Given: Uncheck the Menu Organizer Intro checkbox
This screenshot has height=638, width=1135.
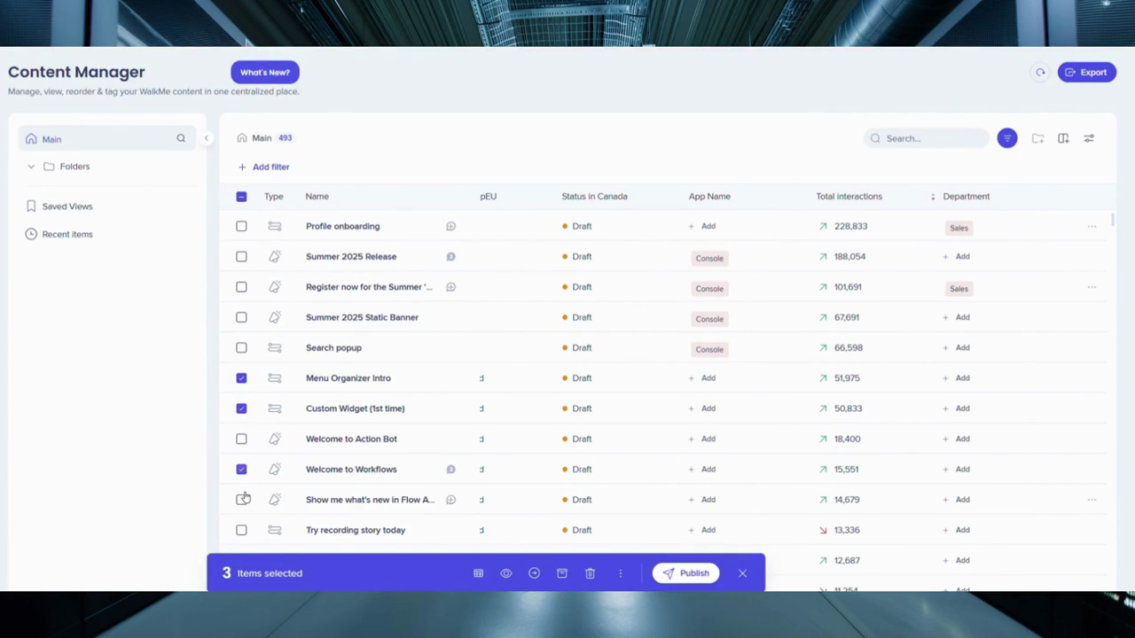Looking at the screenshot, I should tap(241, 378).
